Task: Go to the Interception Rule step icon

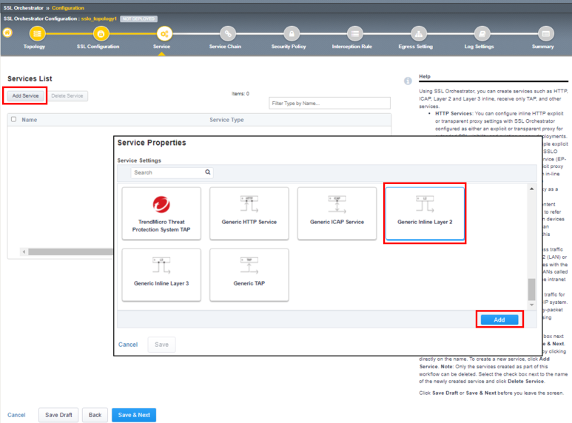Action: [x=355, y=33]
